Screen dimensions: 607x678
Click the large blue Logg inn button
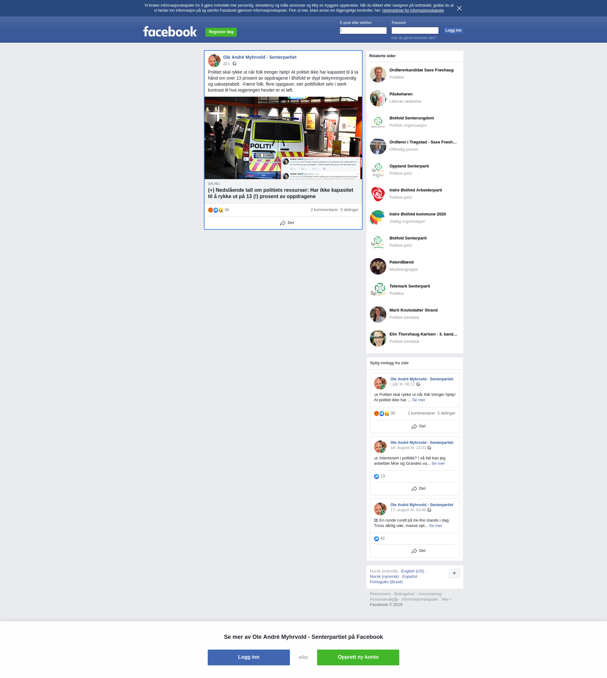pos(248,657)
